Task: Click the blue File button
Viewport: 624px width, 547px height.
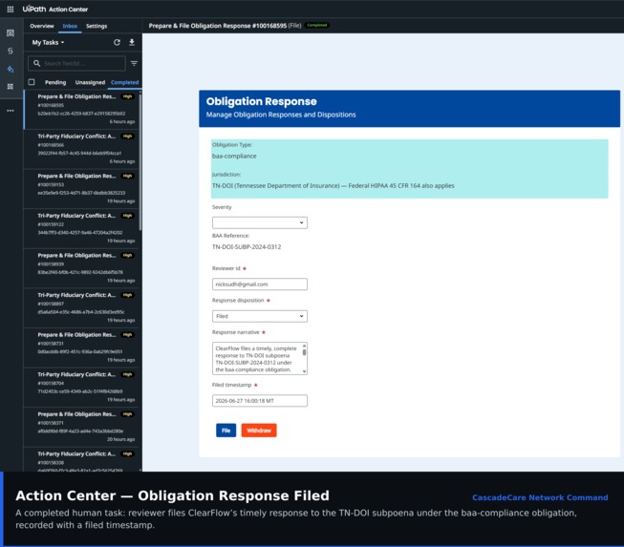Action: pyautogui.click(x=226, y=431)
